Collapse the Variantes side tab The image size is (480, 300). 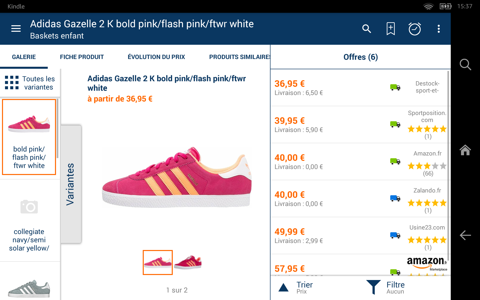coord(71,184)
